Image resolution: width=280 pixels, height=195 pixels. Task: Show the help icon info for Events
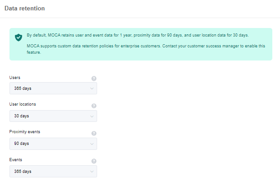pyautogui.click(x=94, y=161)
